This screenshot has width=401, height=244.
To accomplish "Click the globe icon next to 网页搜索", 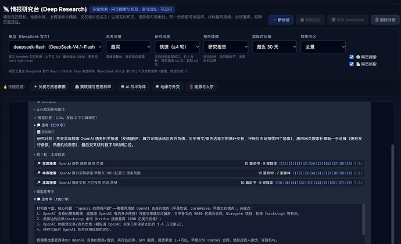I will 358,57.
